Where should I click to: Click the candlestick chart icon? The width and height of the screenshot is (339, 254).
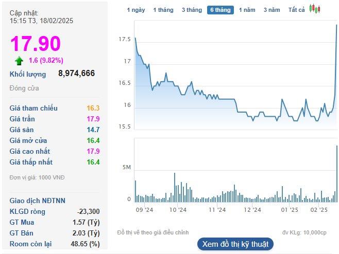(315, 9)
